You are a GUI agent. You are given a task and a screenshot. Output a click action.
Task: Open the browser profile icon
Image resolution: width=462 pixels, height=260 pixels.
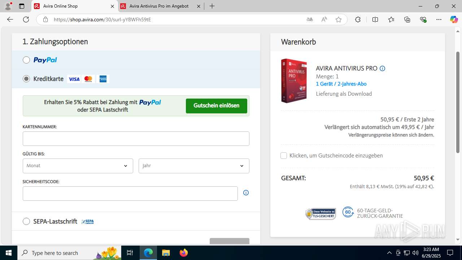click(x=8, y=6)
